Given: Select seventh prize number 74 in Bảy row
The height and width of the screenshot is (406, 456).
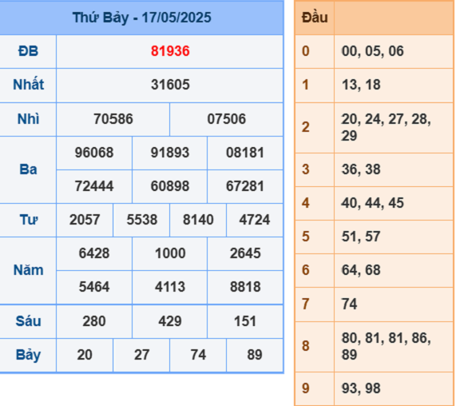Looking at the screenshot, I should point(198,355).
